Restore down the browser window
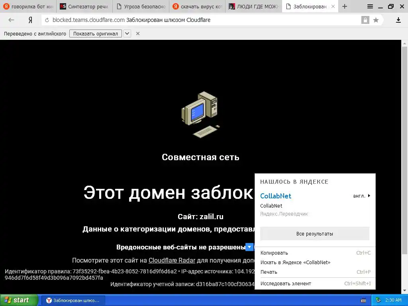Image resolution: width=408 pixels, height=306 pixels. point(390,6)
